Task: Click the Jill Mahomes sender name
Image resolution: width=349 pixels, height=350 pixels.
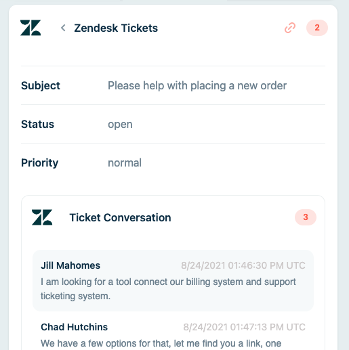Action: click(x=70, y=265)
